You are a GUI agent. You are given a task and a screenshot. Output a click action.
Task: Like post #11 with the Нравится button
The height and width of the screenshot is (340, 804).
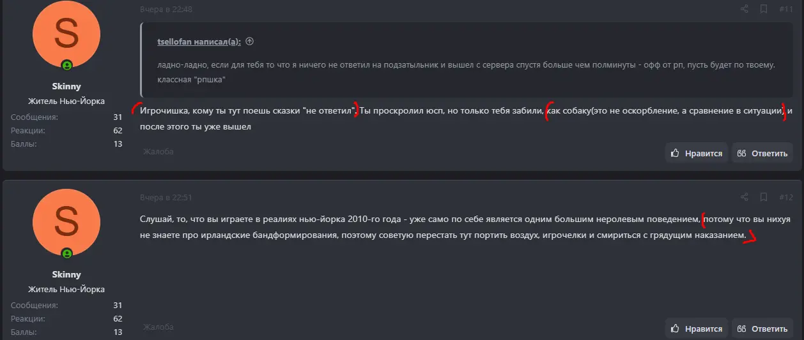pos(696,153)
